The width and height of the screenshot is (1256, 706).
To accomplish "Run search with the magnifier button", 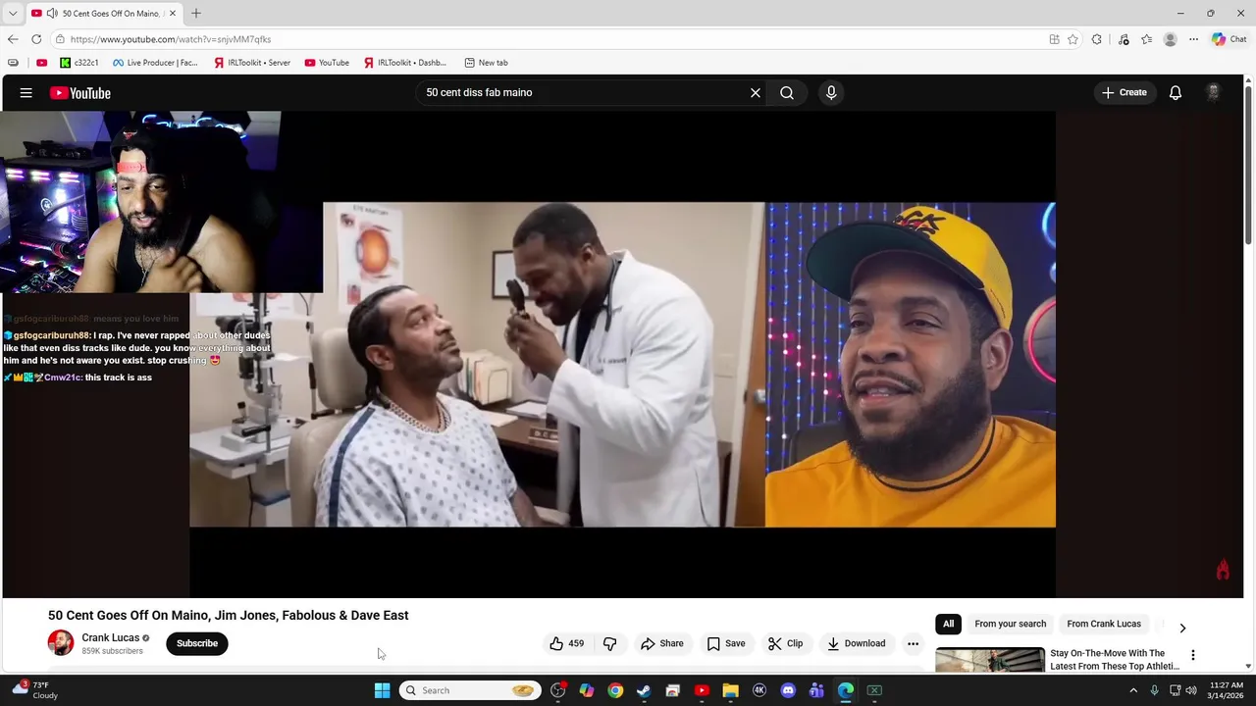I will (x=787, y=93).
